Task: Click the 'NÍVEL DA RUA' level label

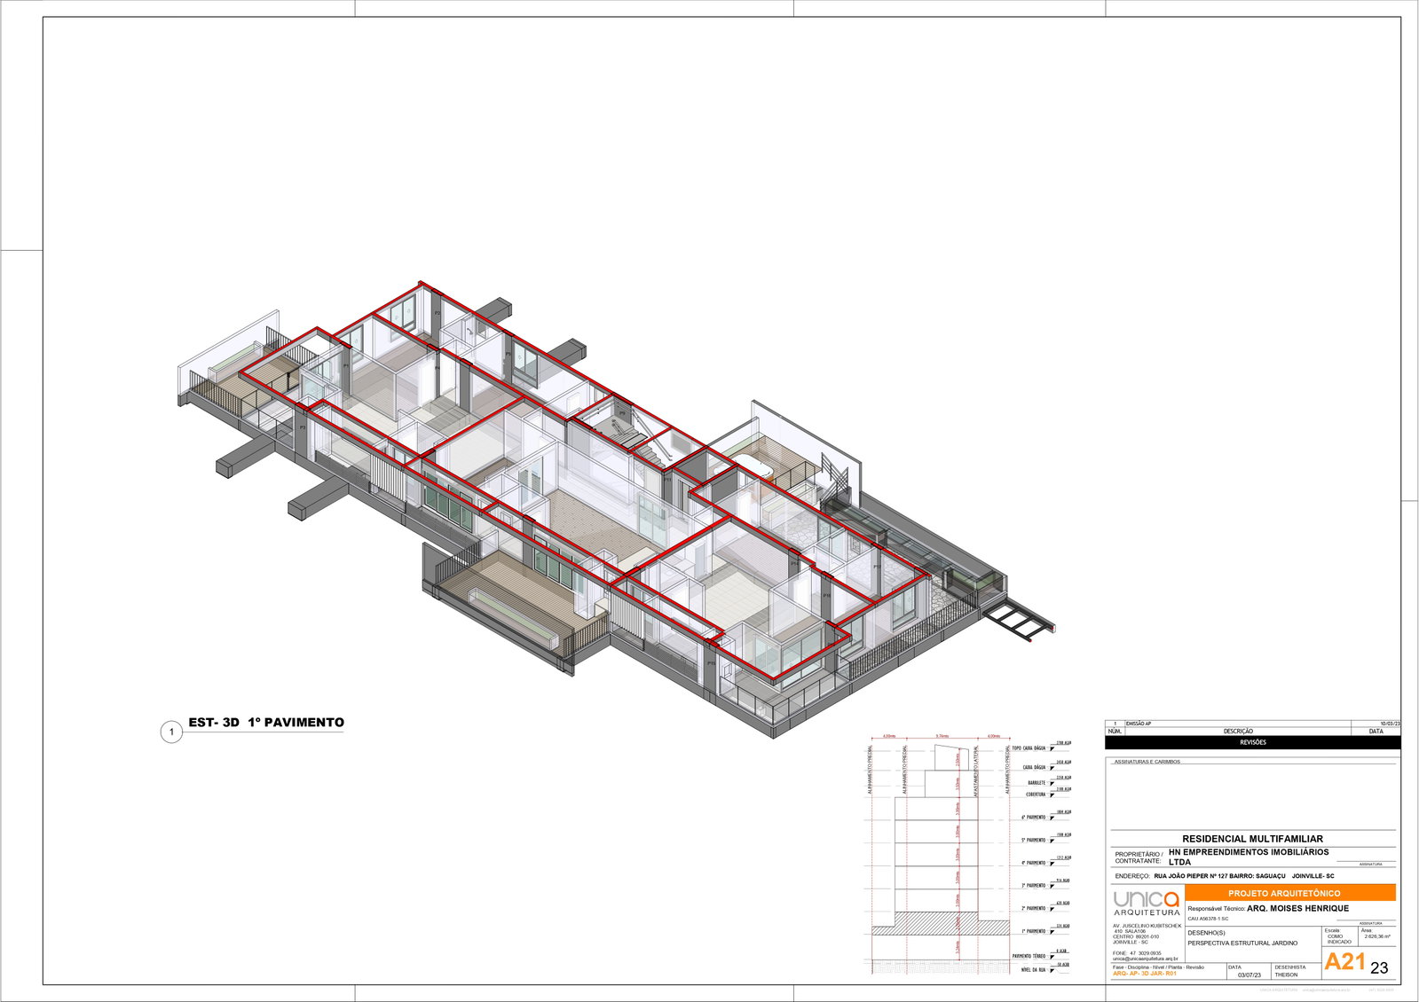Action: [1033, 970]
